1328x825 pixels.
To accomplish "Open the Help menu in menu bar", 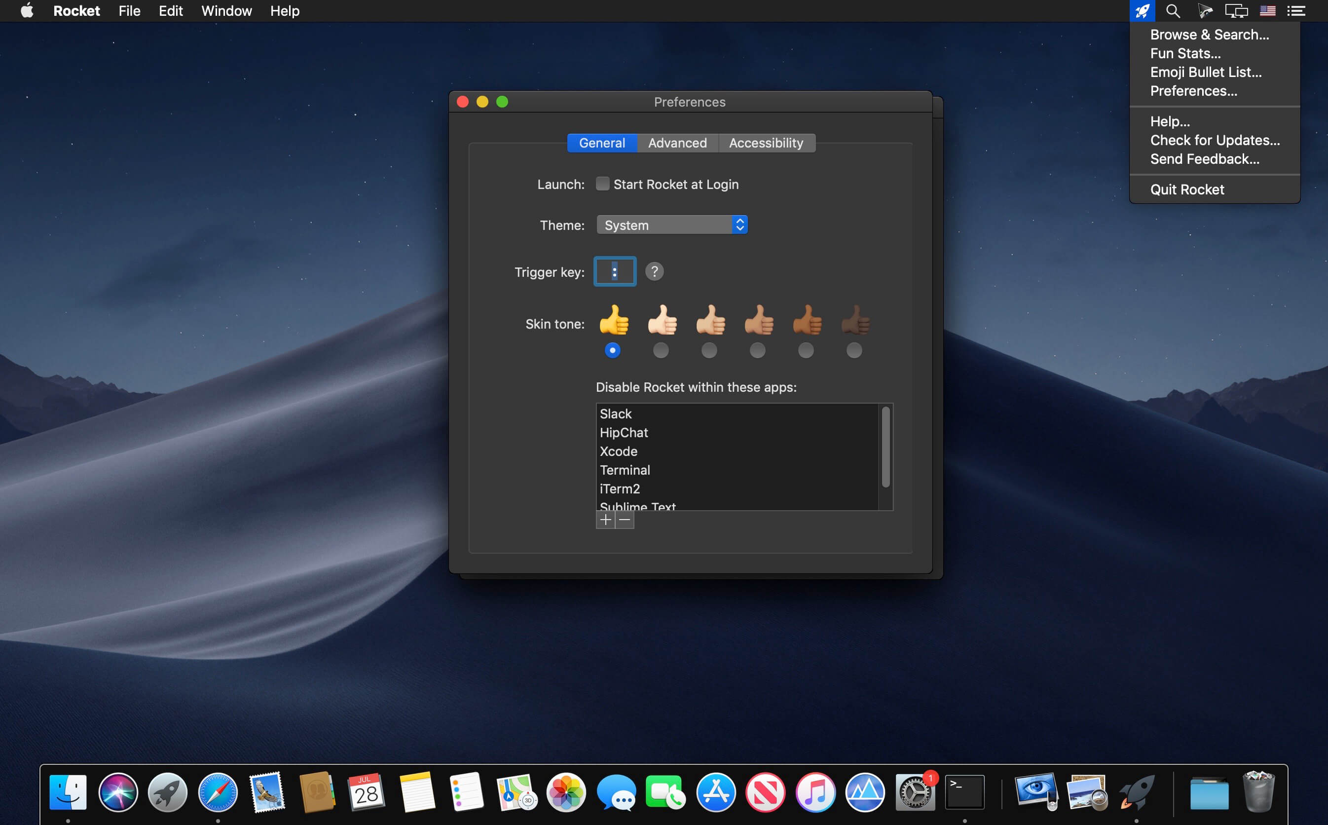I will [x=285, y=11].
